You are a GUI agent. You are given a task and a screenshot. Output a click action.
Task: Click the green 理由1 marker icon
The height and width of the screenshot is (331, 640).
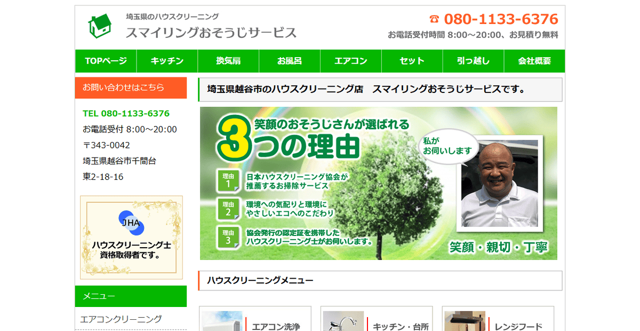(228, 180)
